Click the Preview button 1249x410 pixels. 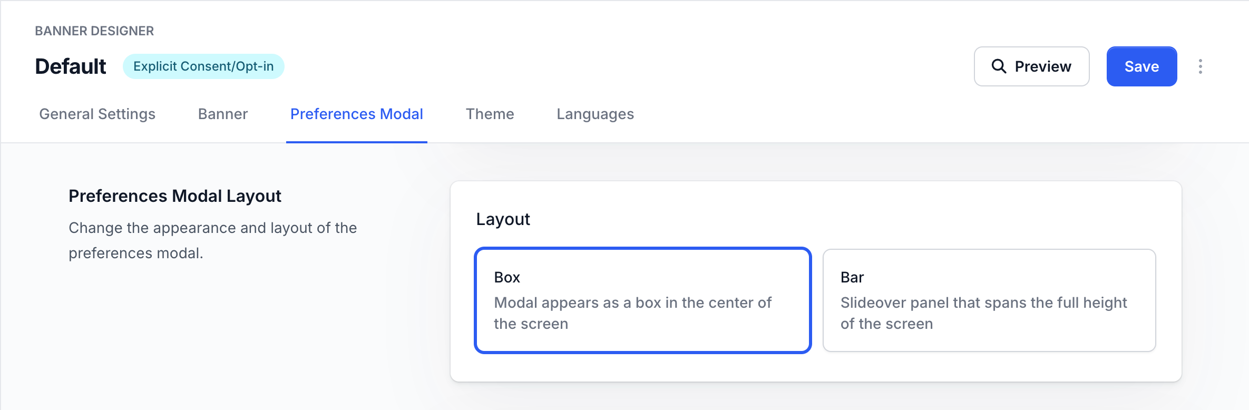click(1031, 66)
